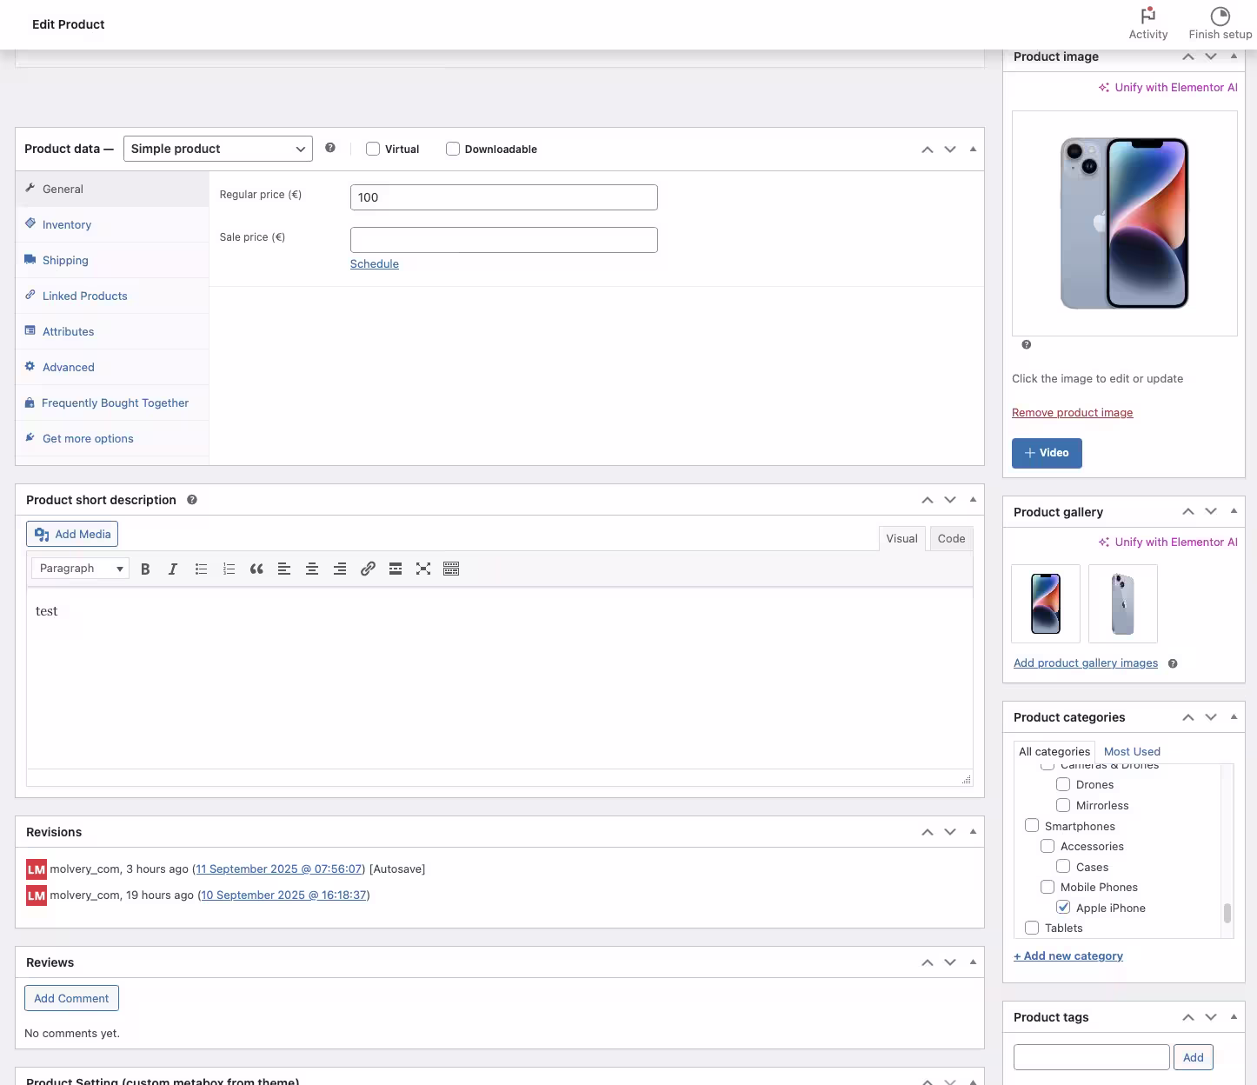Click Remove product image link

coord(1072,413)
